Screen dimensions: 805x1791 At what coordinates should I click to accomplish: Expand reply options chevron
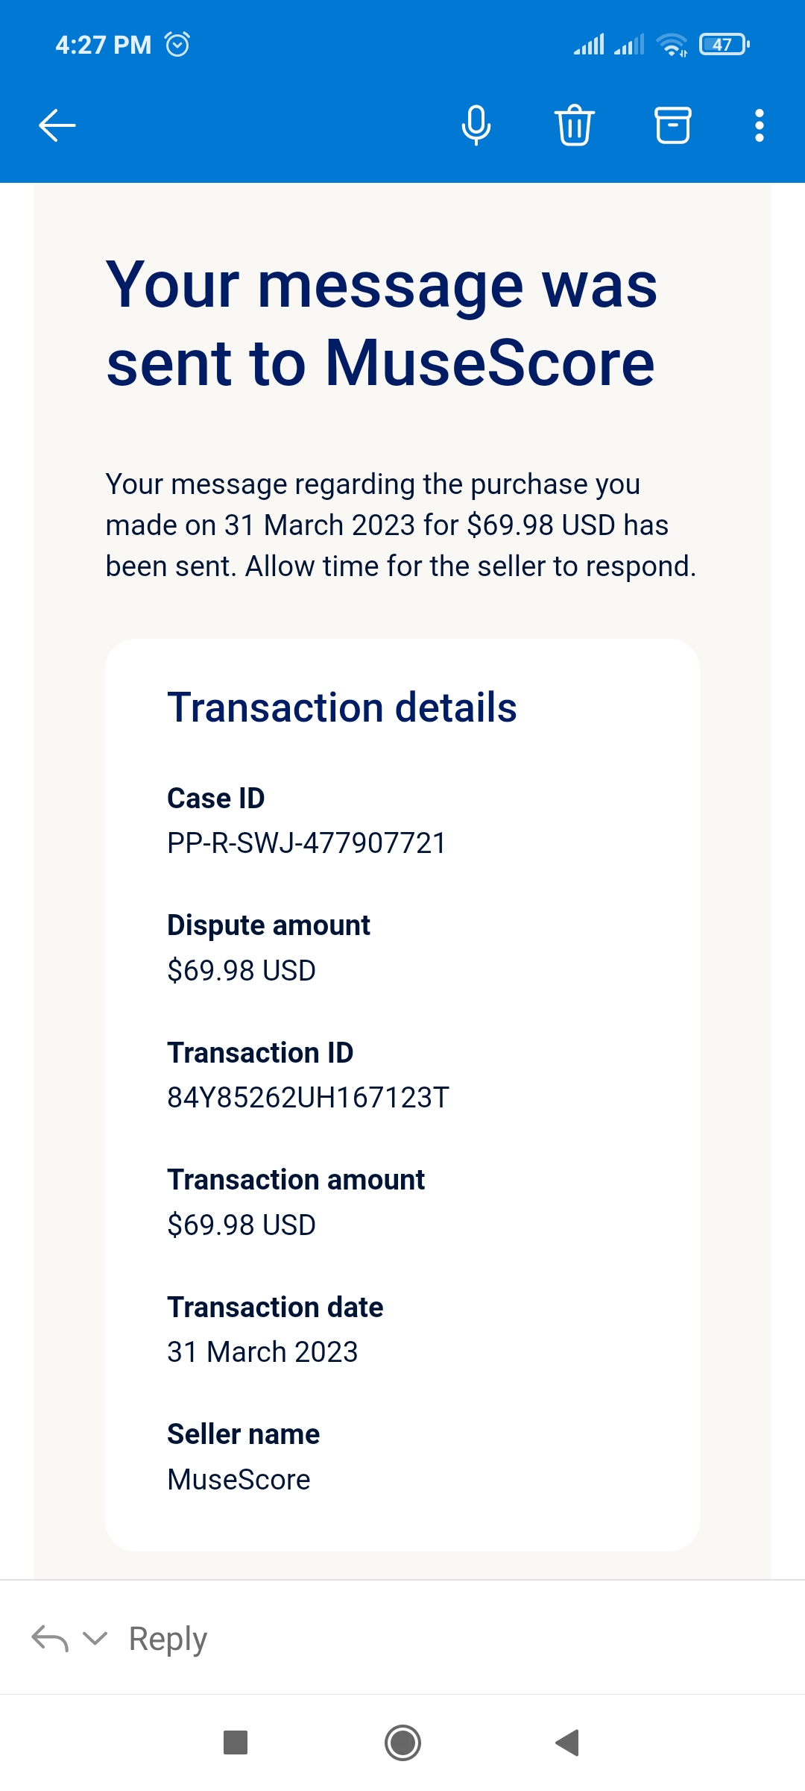click(95, 1639)
